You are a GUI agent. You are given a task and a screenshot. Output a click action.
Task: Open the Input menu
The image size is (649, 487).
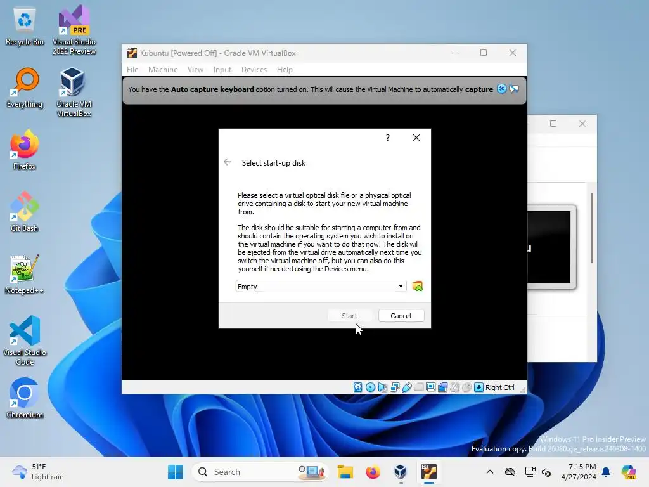coord(222,70)
